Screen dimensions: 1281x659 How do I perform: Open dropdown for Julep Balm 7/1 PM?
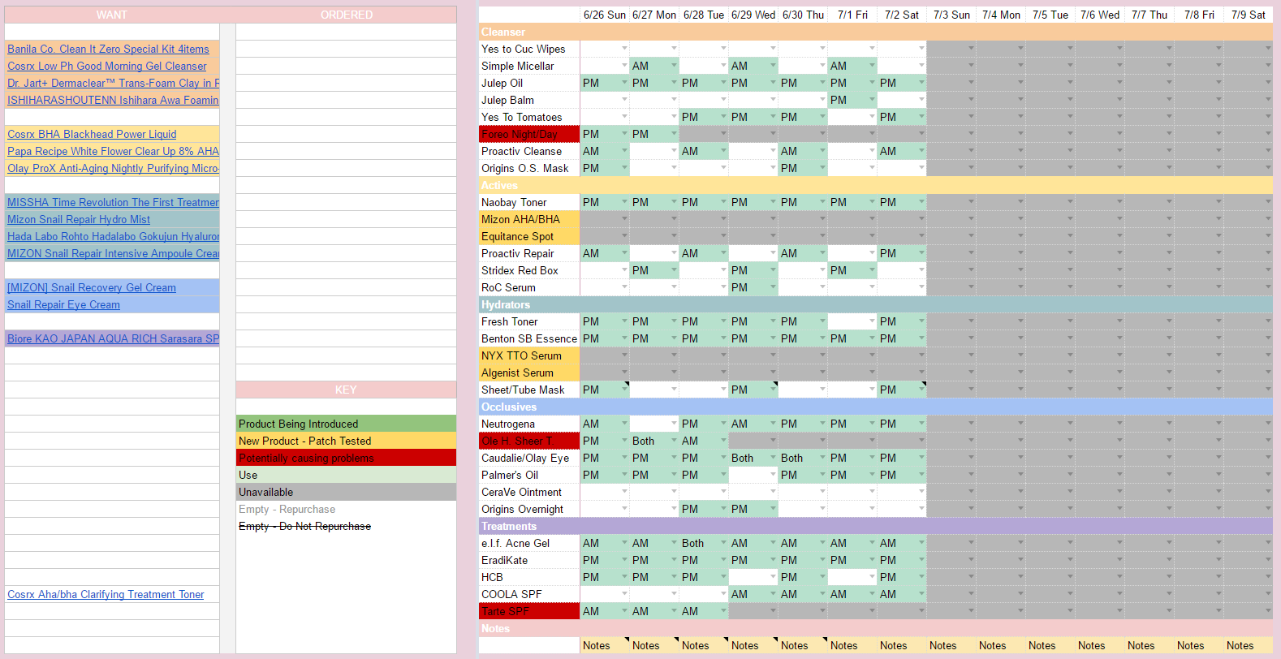click(873, 100)
